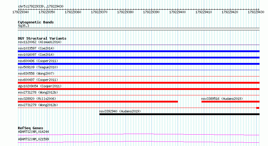Screen dimensions: 268x146
Task: Click the red bar under nsv328920
Action: [98, 102]
